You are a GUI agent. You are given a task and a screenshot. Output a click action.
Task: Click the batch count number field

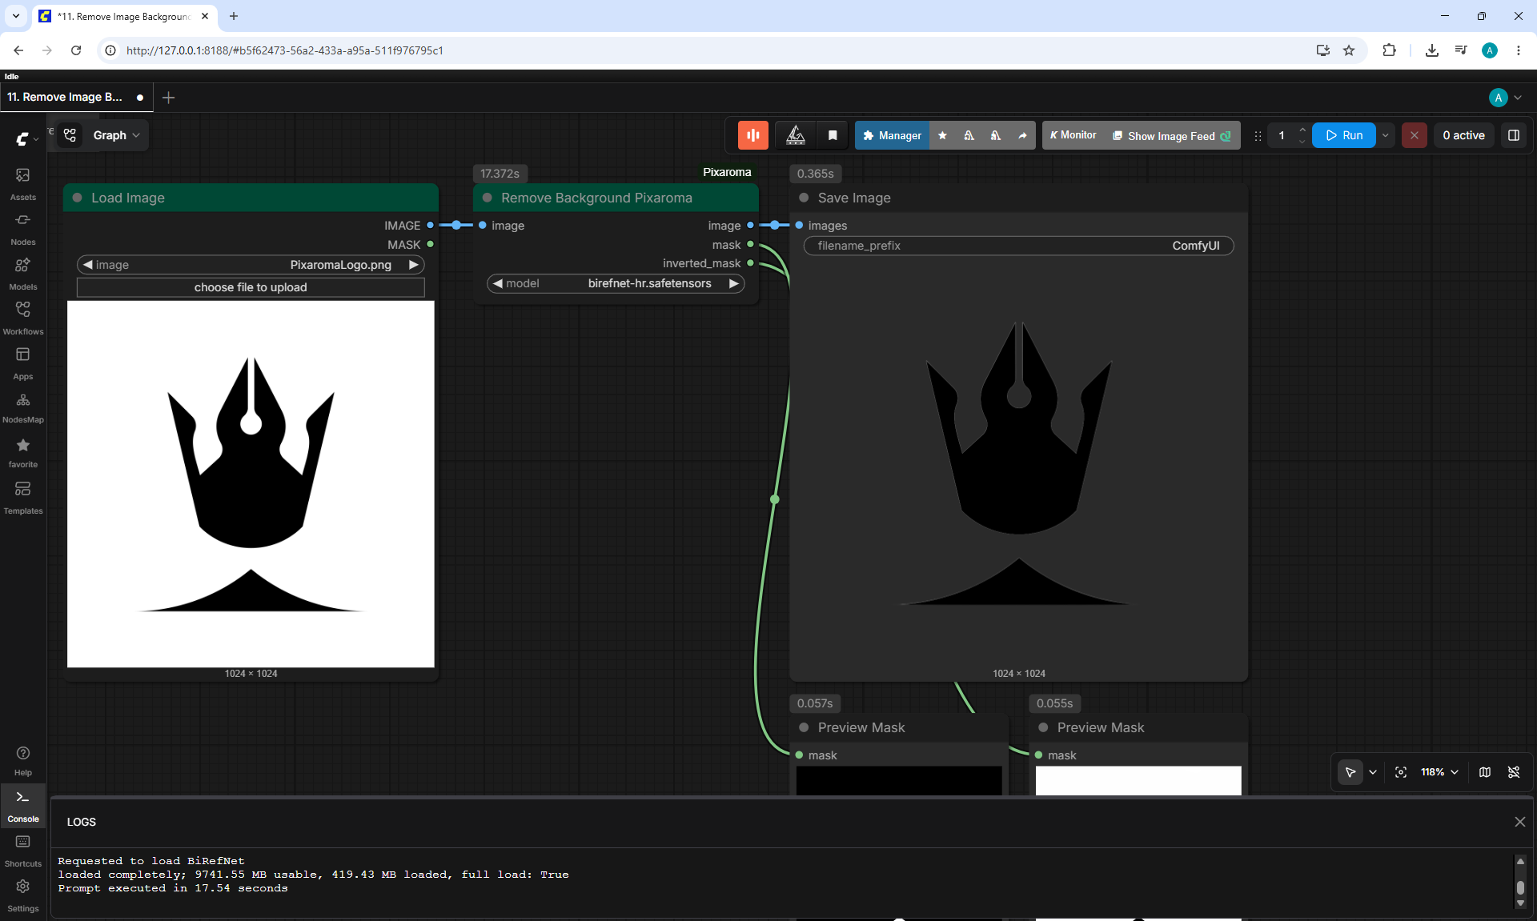click(x=1282, y=135)
